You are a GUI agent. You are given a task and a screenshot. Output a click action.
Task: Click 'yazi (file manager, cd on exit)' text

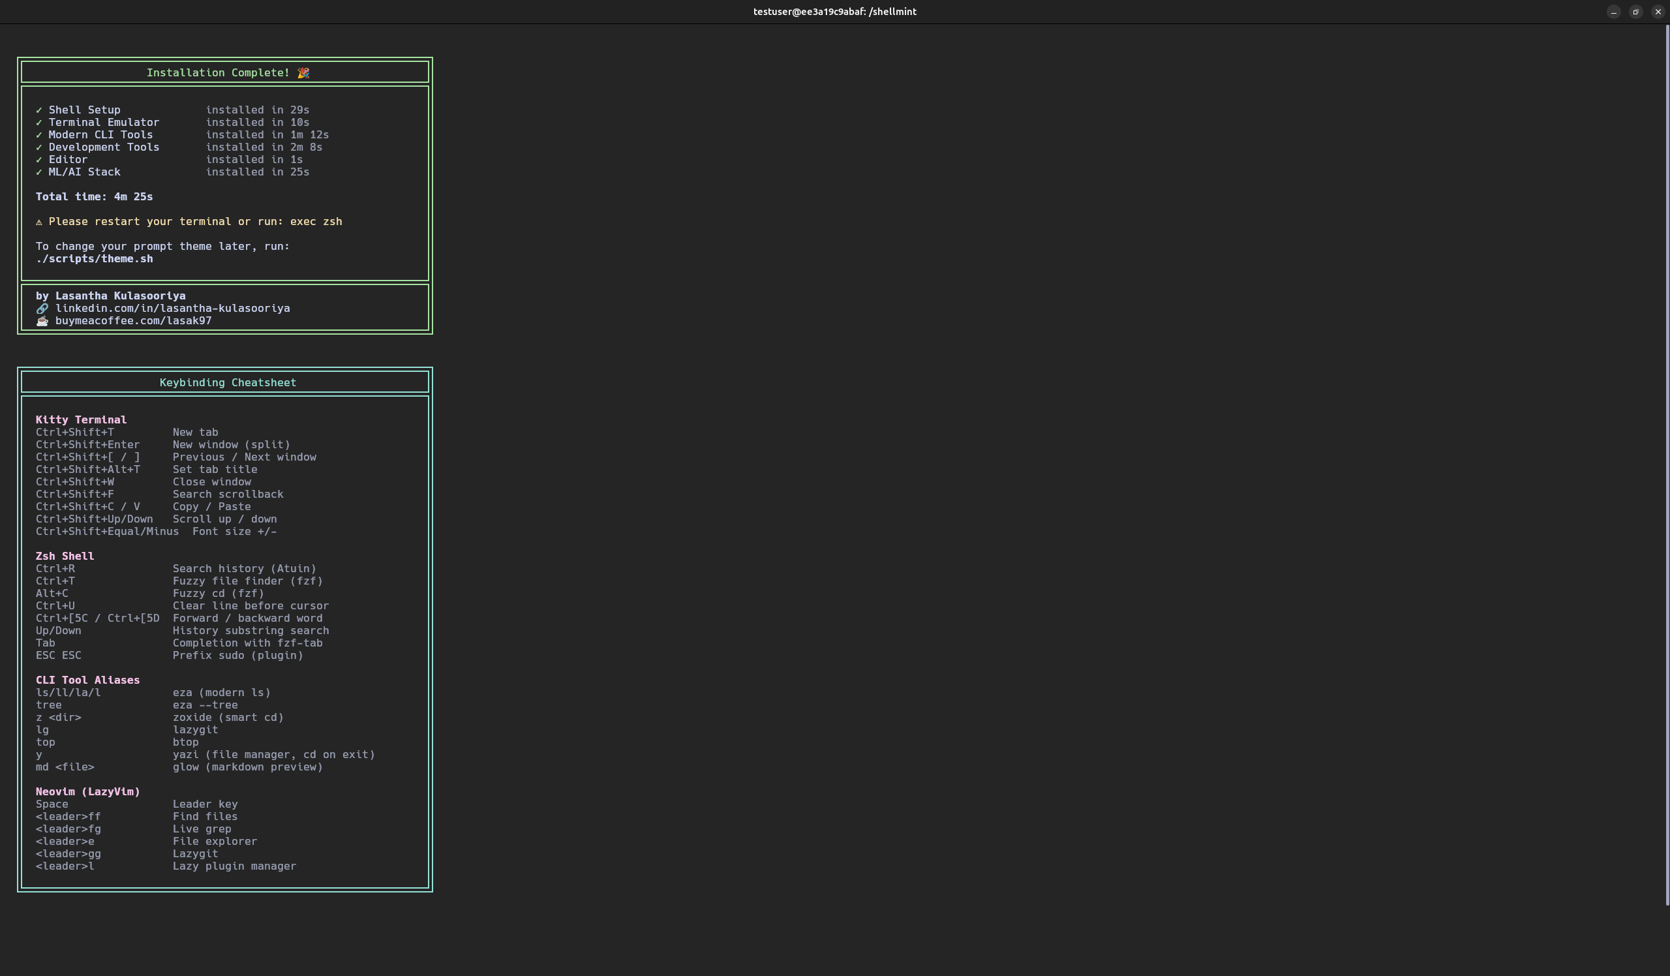click(274, 755)
